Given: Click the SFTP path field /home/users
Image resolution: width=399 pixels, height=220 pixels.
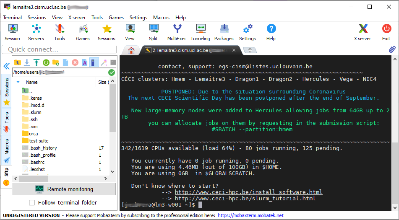Looking at the screenshot, I should click(x=60, y=72).
